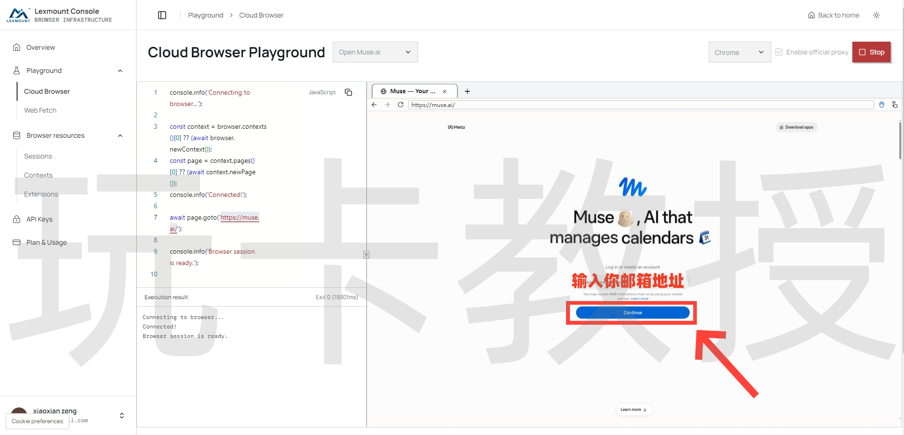Click Download apps button in page
Viewport: 904px width, 435px height.
coord(796,127)
